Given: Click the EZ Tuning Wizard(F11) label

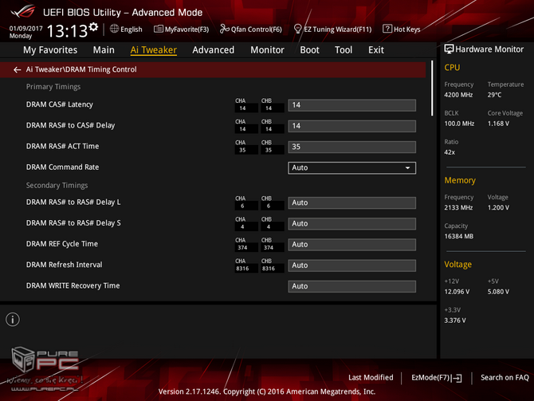Looking at the screenshot, I should [x=337, y=29].
